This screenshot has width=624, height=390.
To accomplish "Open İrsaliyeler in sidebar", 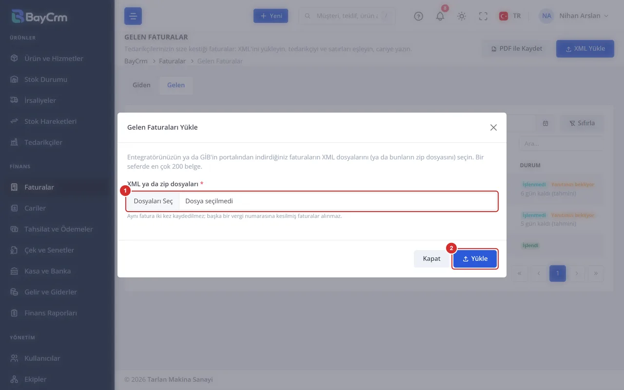I will [40, 100].
